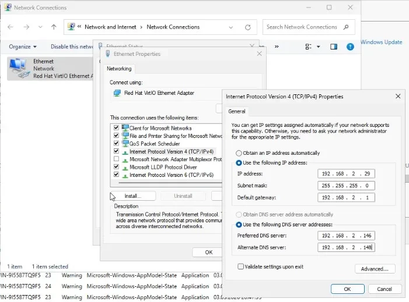409x302 pixels.
Task: Click the Back navigation arrow
Action: point(11,27)
